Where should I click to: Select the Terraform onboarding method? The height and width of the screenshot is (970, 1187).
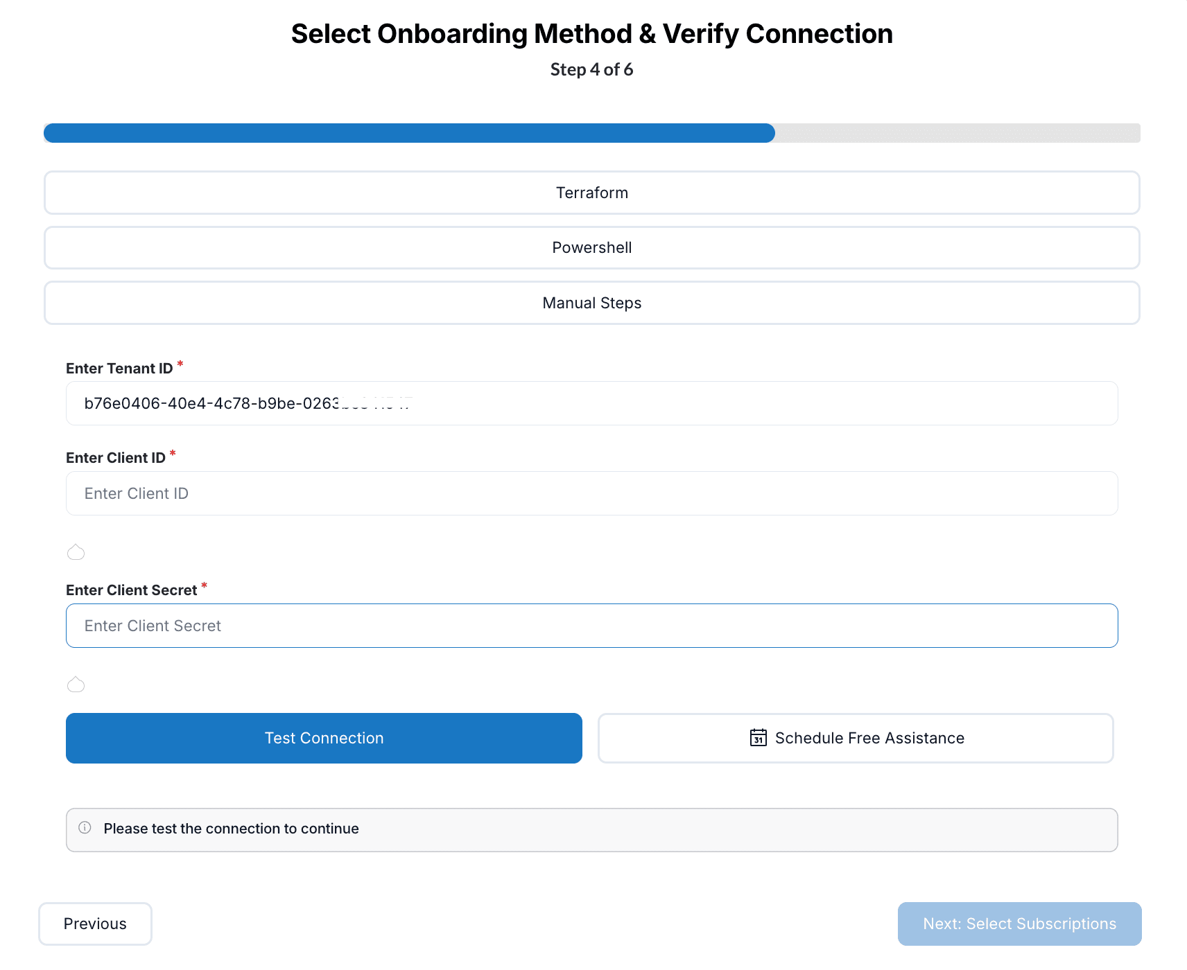tap(591, 193)
